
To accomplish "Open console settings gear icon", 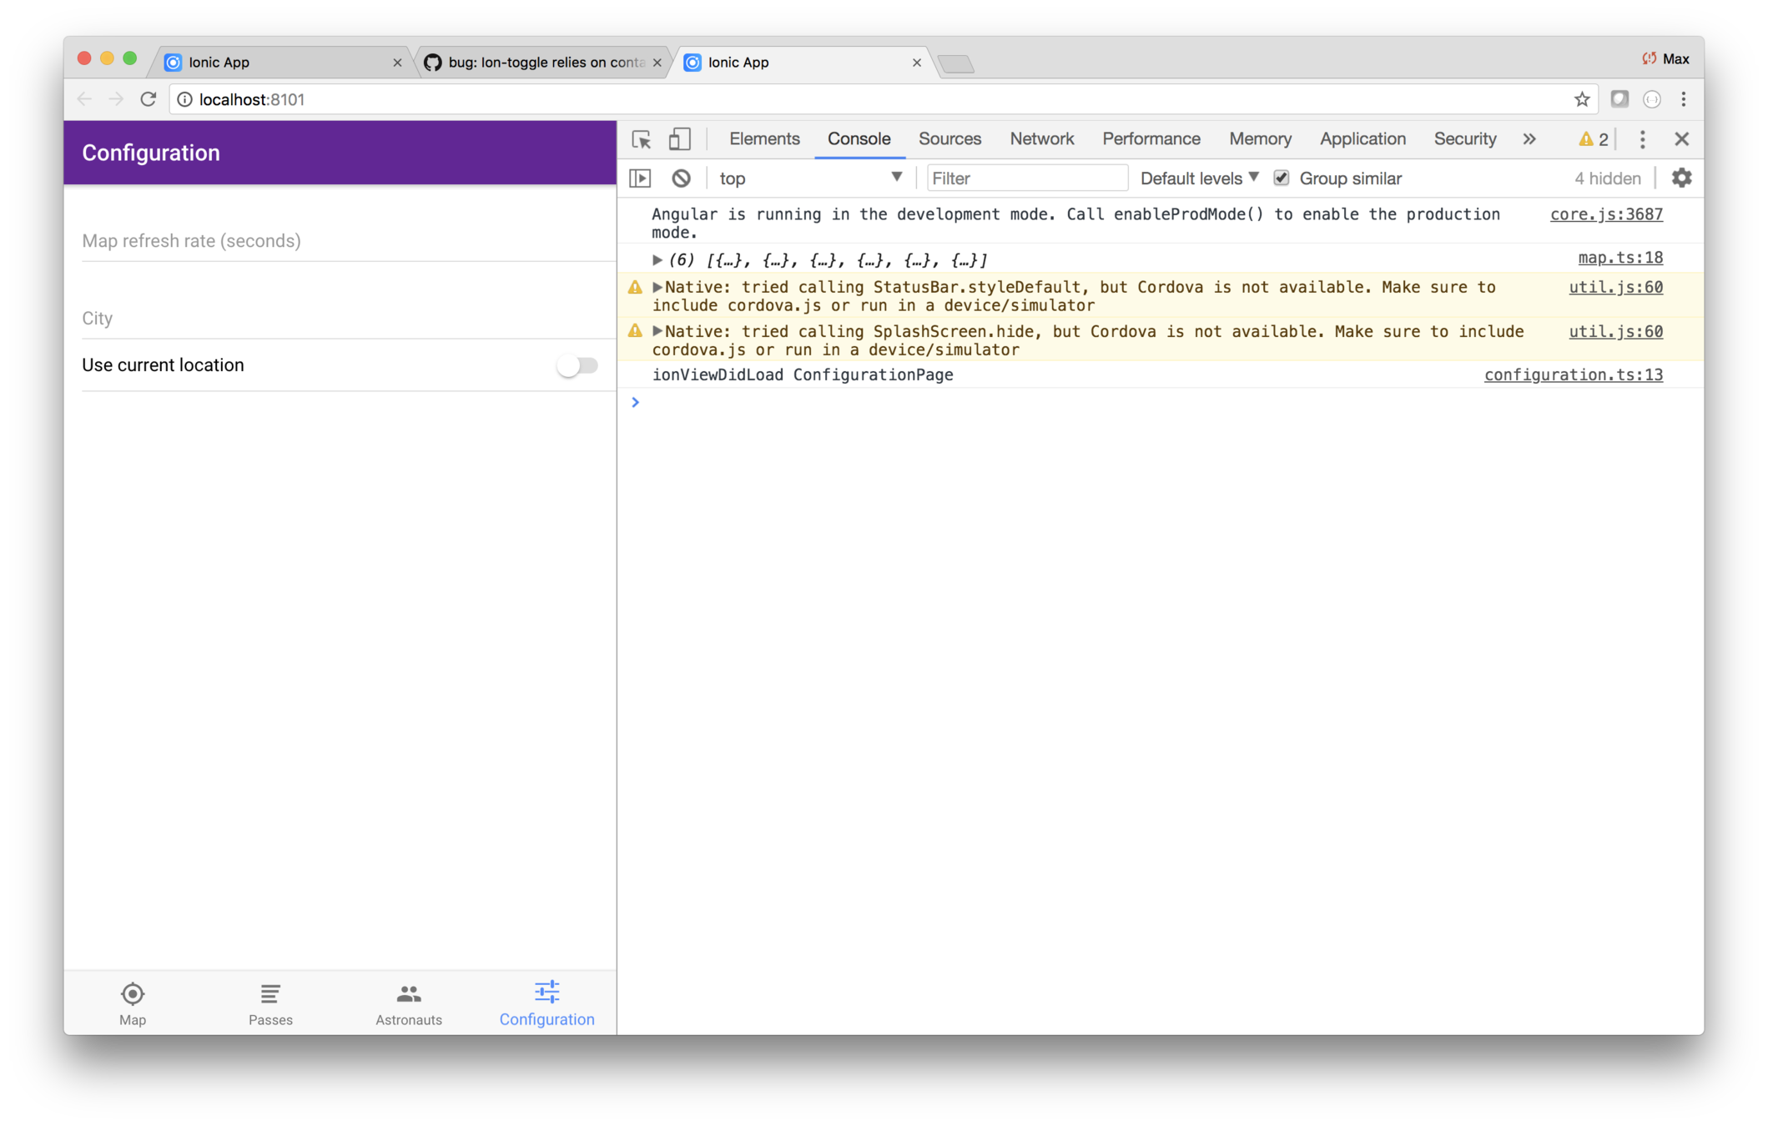I will coord(1682,178).
